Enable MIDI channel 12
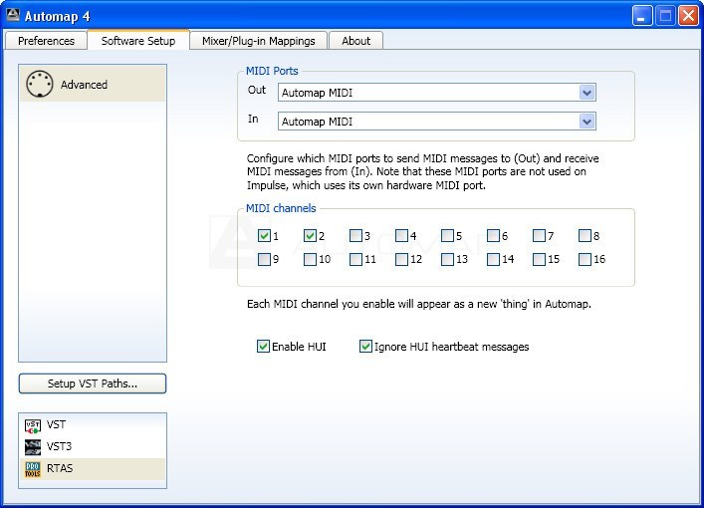The width and height of the screenshot is (704, 508). [401, 259]
